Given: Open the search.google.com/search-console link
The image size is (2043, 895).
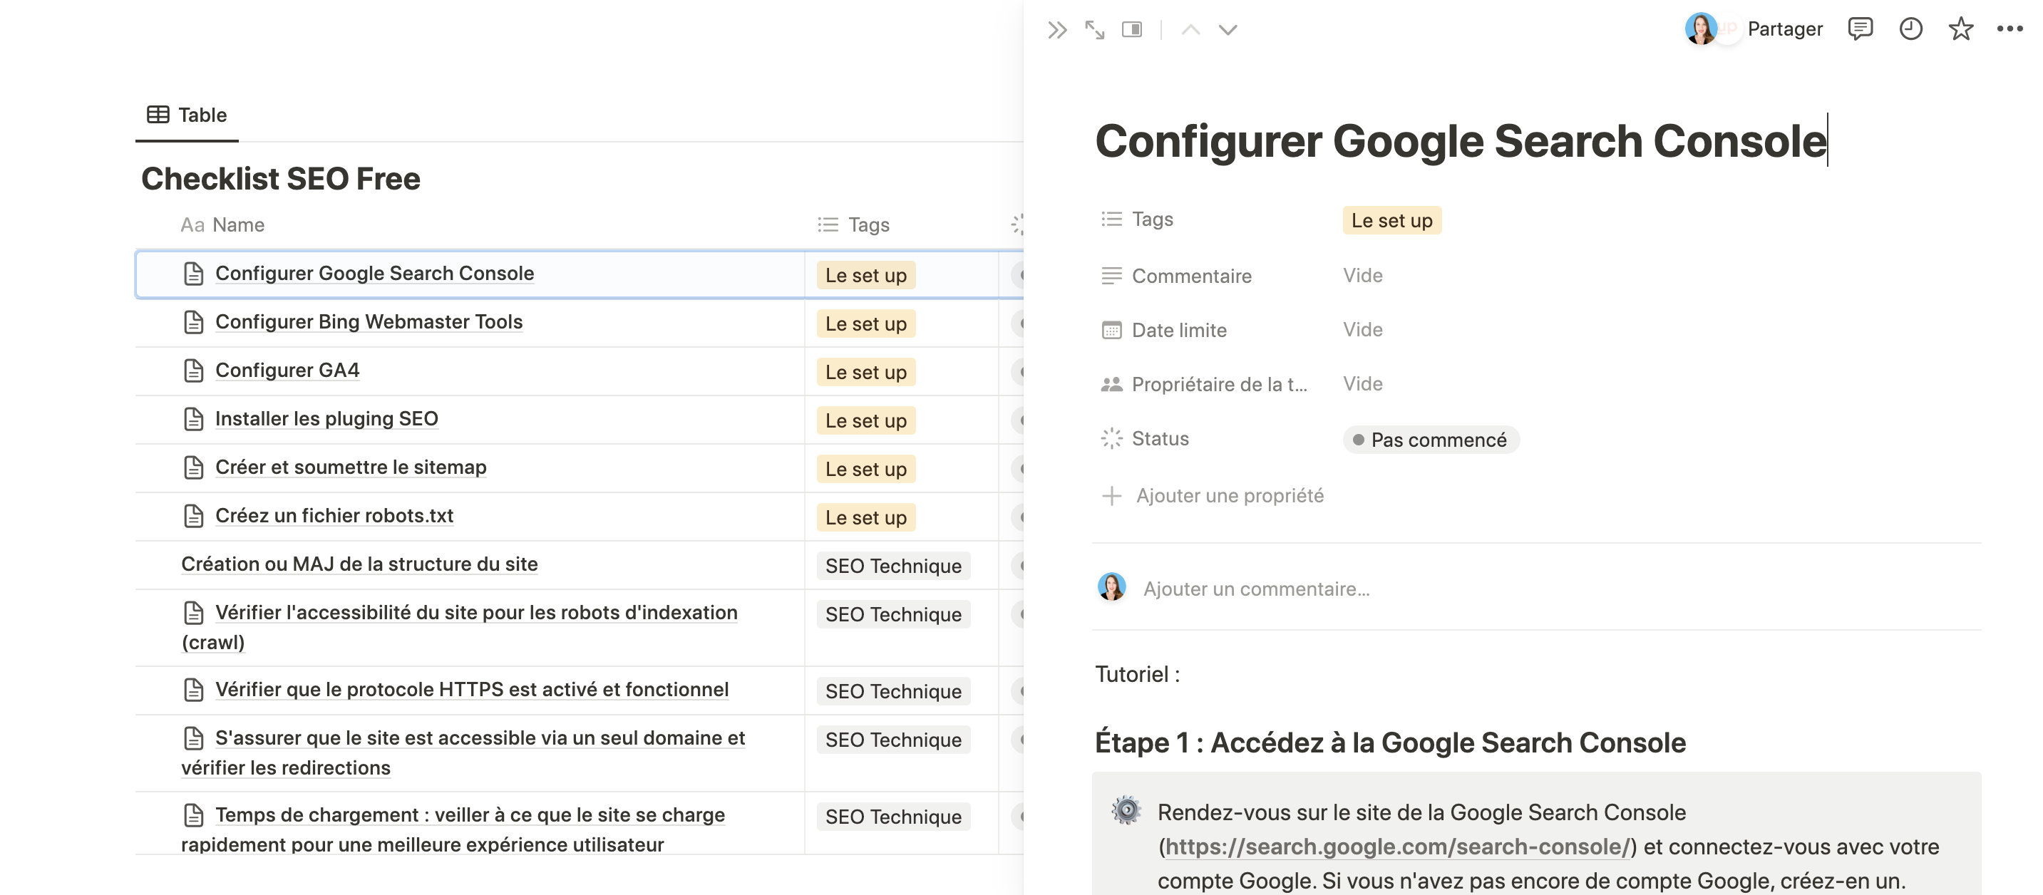Looking at the screenshot, I should (x=1397, y=847).
